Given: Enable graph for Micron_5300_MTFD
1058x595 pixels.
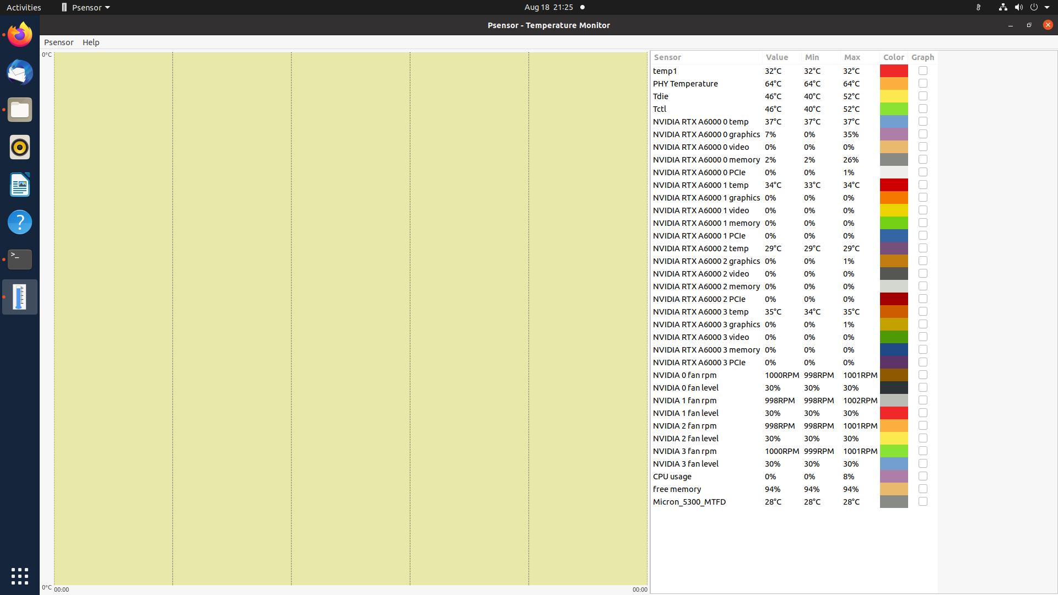Looking at the screenshot, I should pos(923,501).
